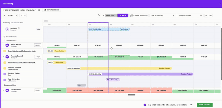222x108 pixels.
Task: Uncheck Keep empty placeholder checkbox
Action: [145, 105]
